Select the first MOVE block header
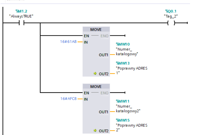 pyautogui.click(x=96, y=30)
